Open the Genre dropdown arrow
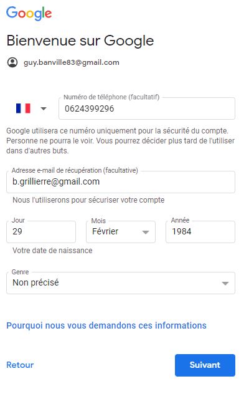 click(225, 283)
